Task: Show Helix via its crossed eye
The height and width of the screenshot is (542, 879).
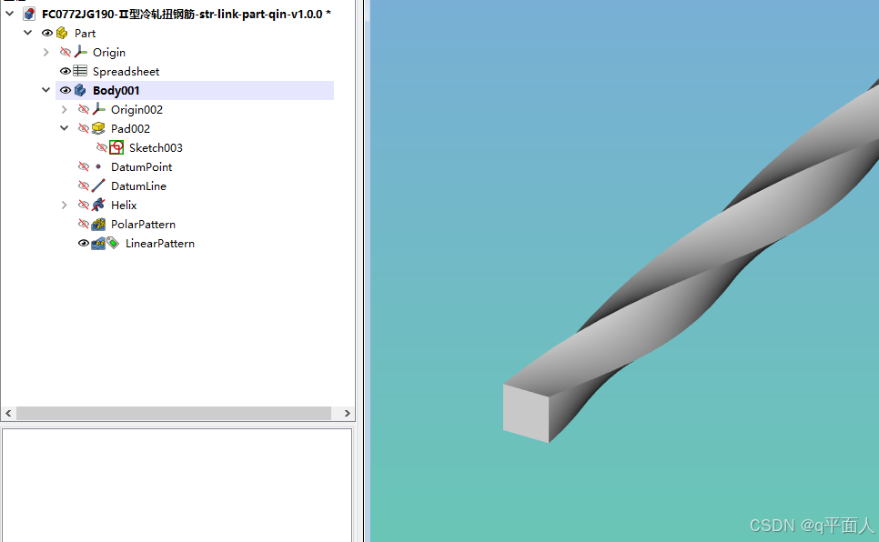Action: click(84, 205)
